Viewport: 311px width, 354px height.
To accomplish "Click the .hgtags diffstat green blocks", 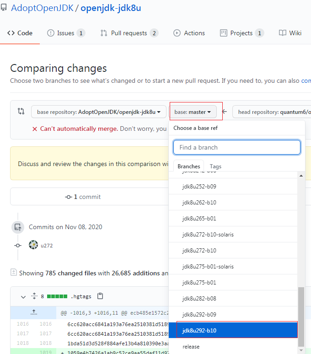I will (57, 296).
